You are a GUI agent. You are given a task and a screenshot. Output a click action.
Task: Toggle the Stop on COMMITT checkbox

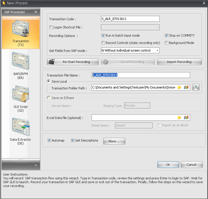point(167,35)
